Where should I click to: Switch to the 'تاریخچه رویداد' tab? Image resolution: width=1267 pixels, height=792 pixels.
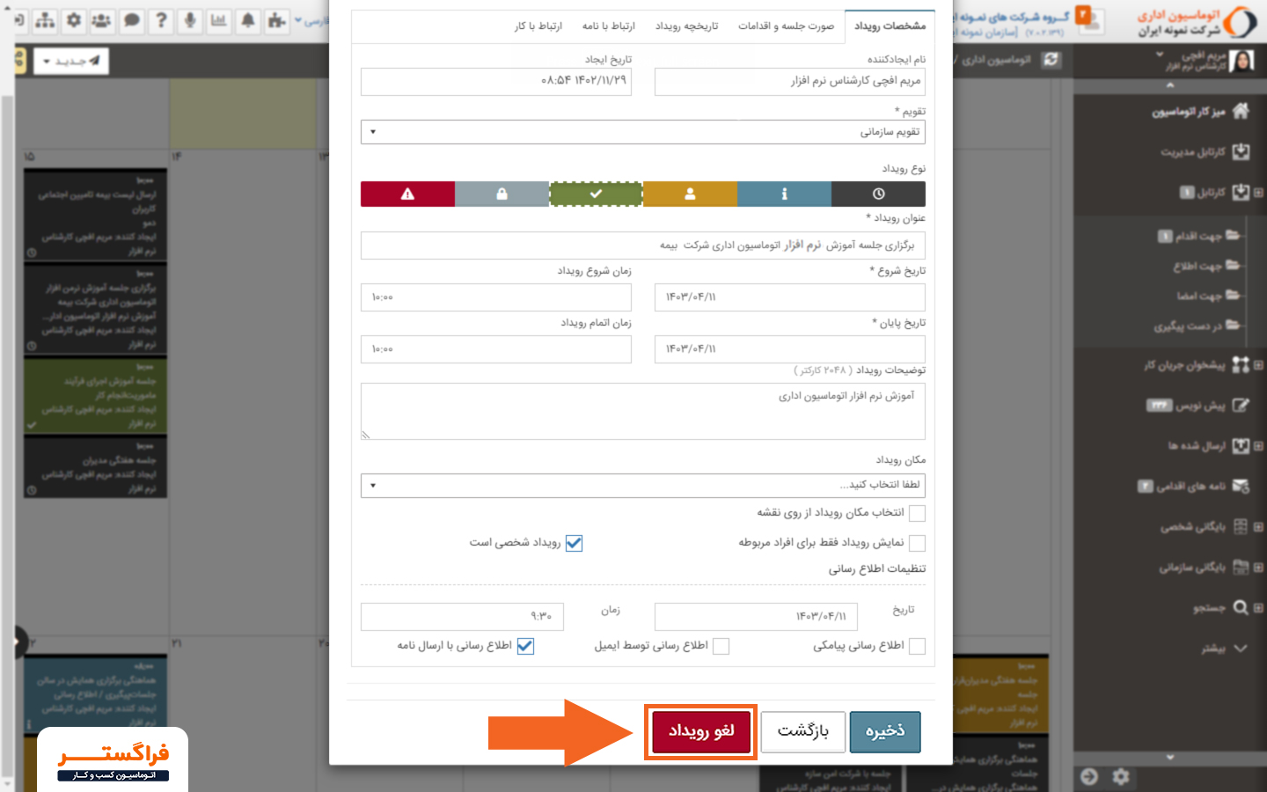[686, 26]
